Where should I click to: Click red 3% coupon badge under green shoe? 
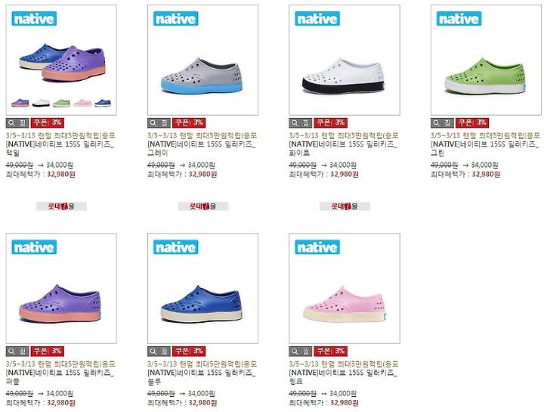coord(472,122)
